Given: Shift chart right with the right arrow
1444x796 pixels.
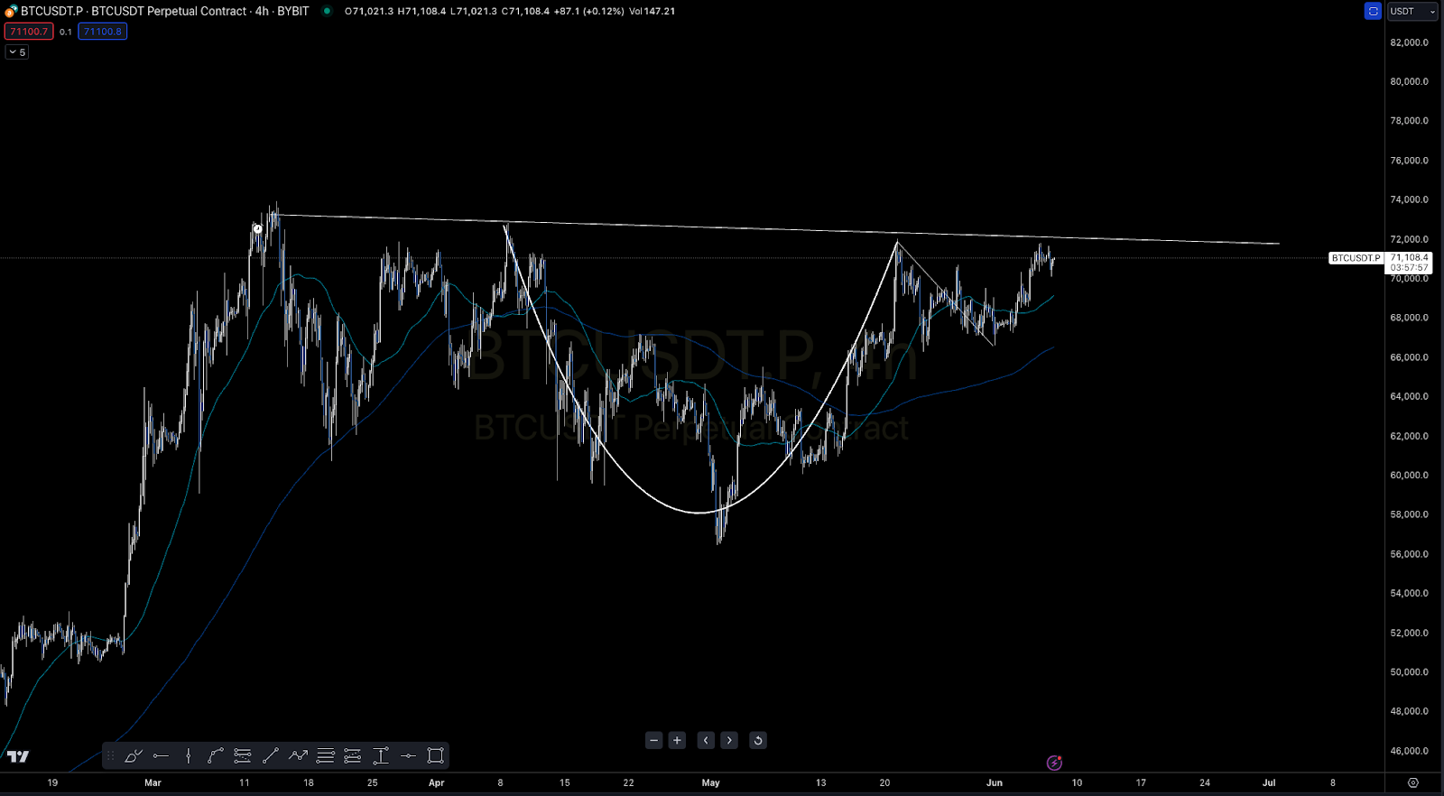Looking at the screenshot, I should (729, 740).
